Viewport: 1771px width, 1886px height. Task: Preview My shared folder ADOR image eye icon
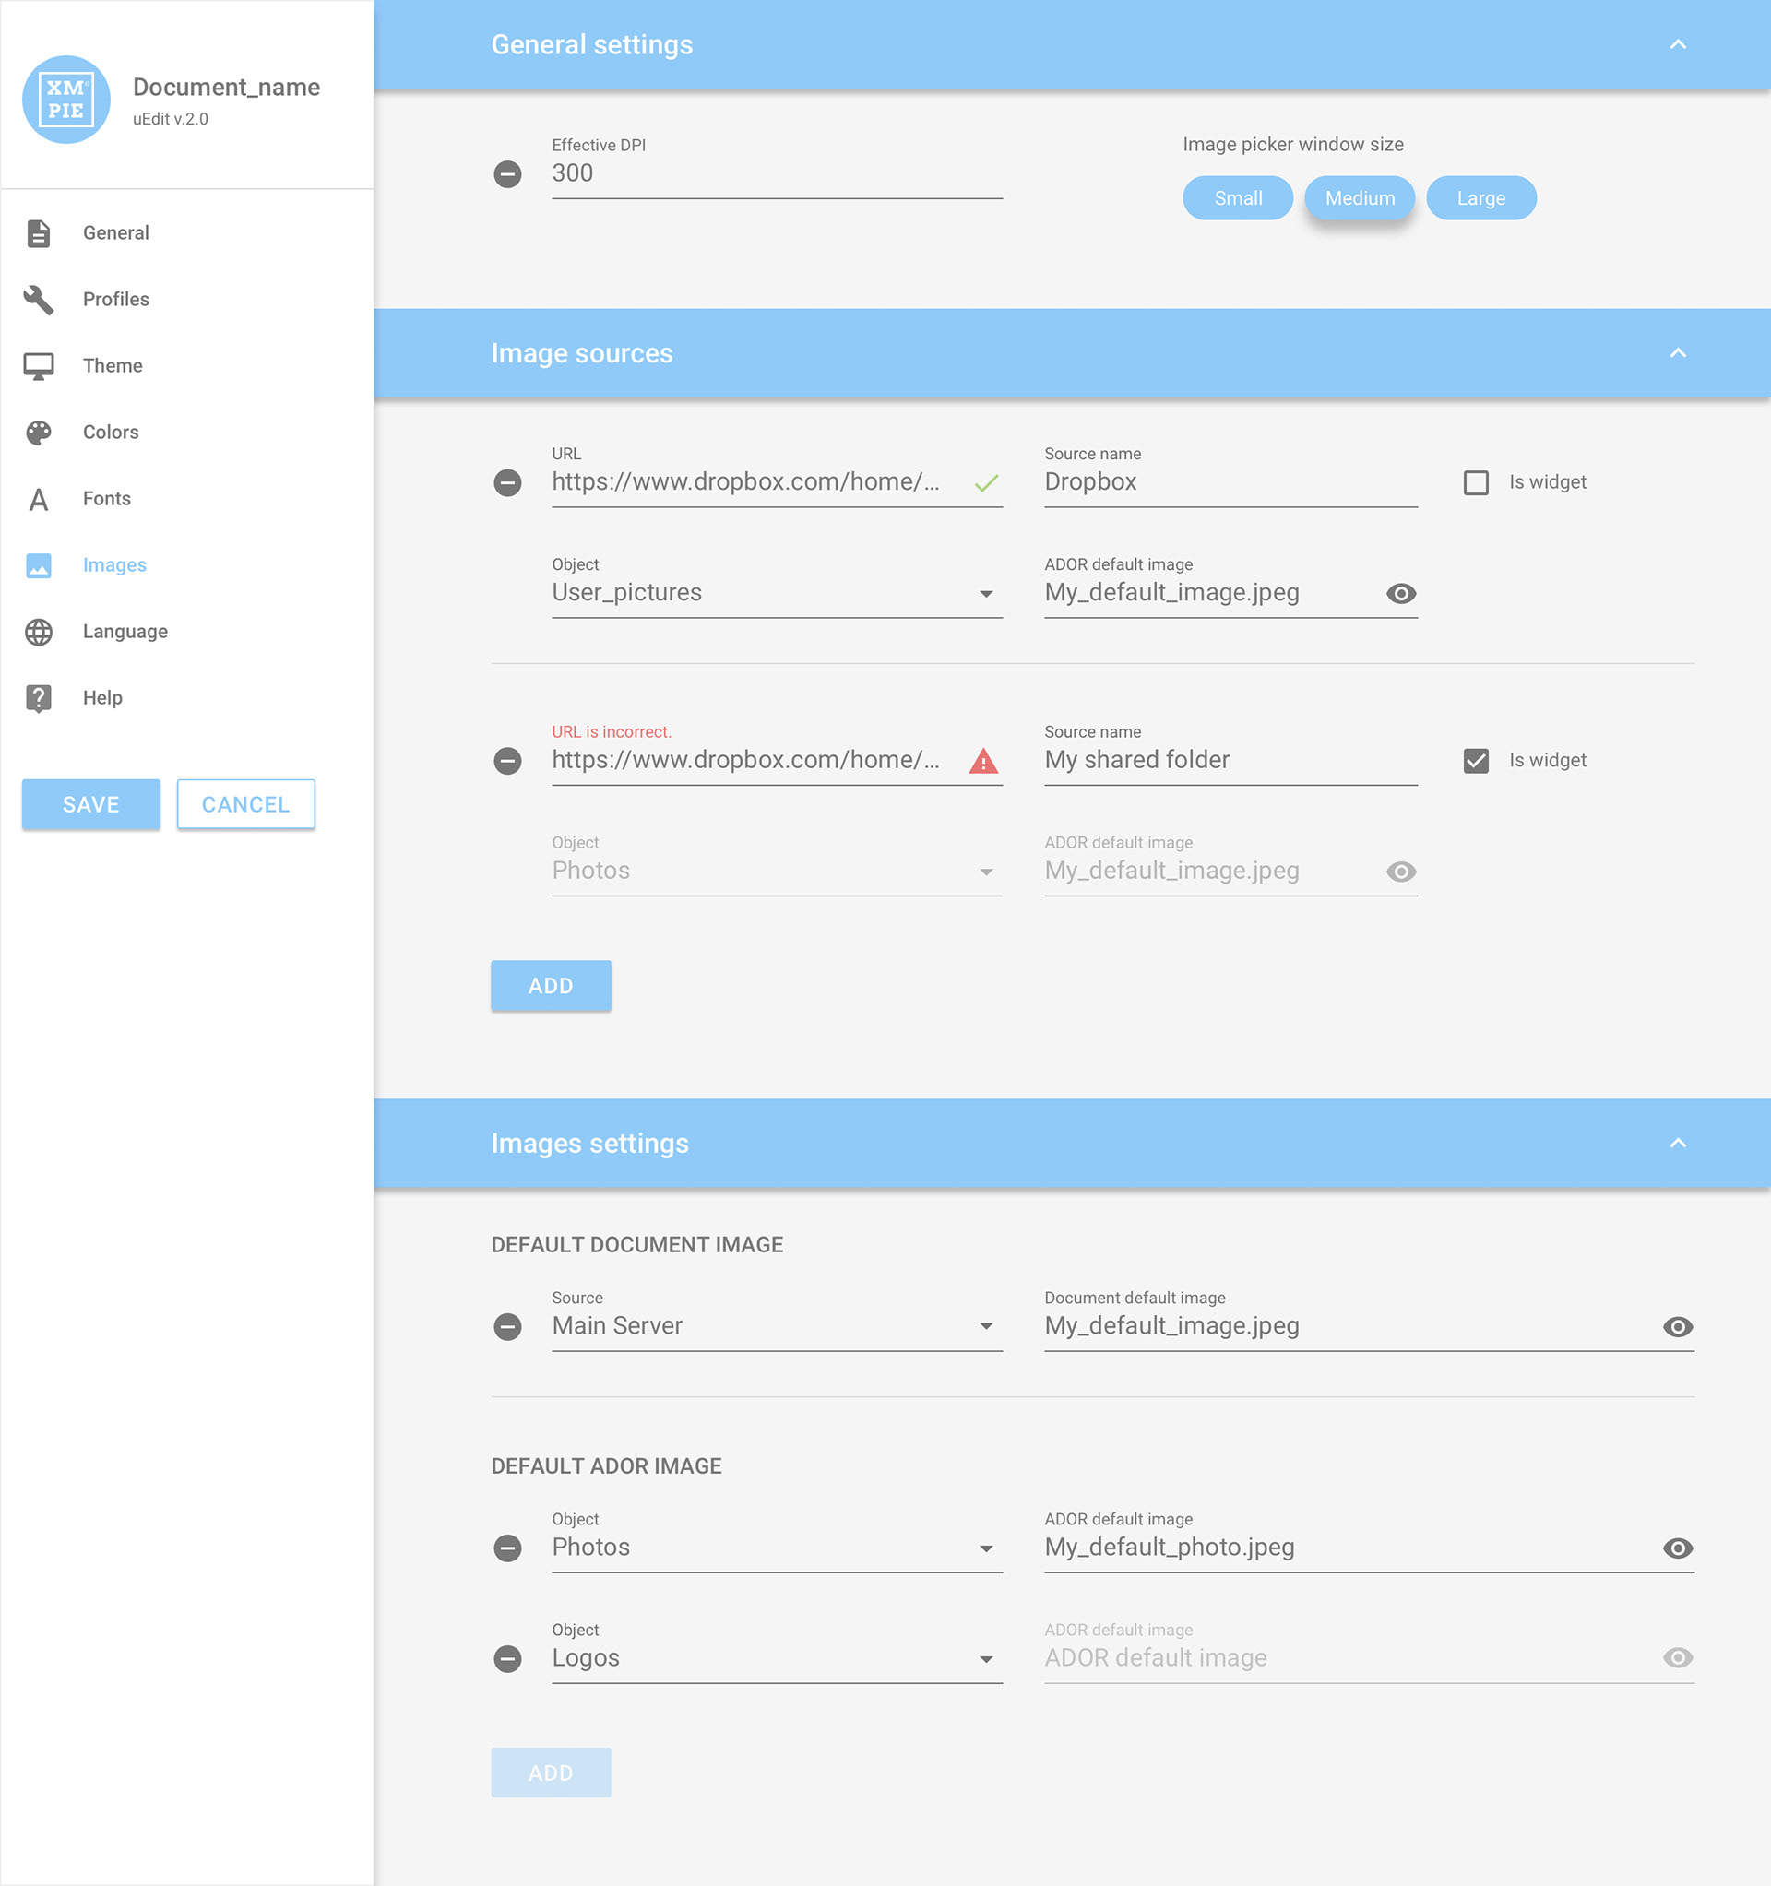coord(1401,872)
